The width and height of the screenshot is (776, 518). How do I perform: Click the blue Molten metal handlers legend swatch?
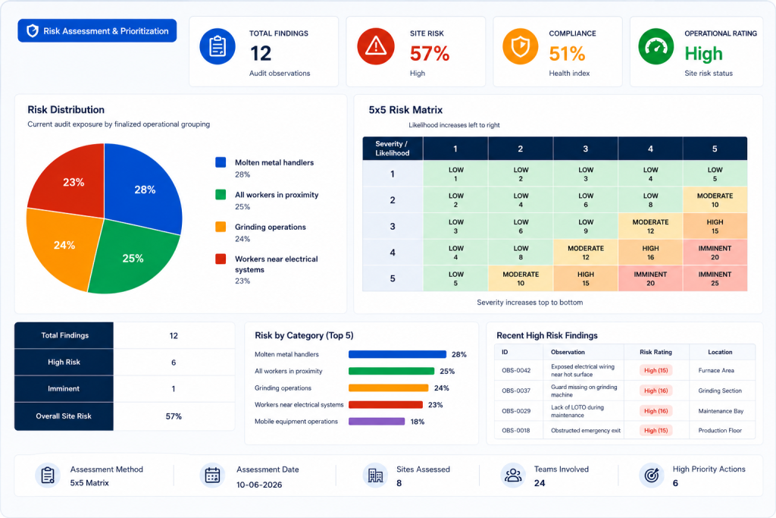click(221, 162)
